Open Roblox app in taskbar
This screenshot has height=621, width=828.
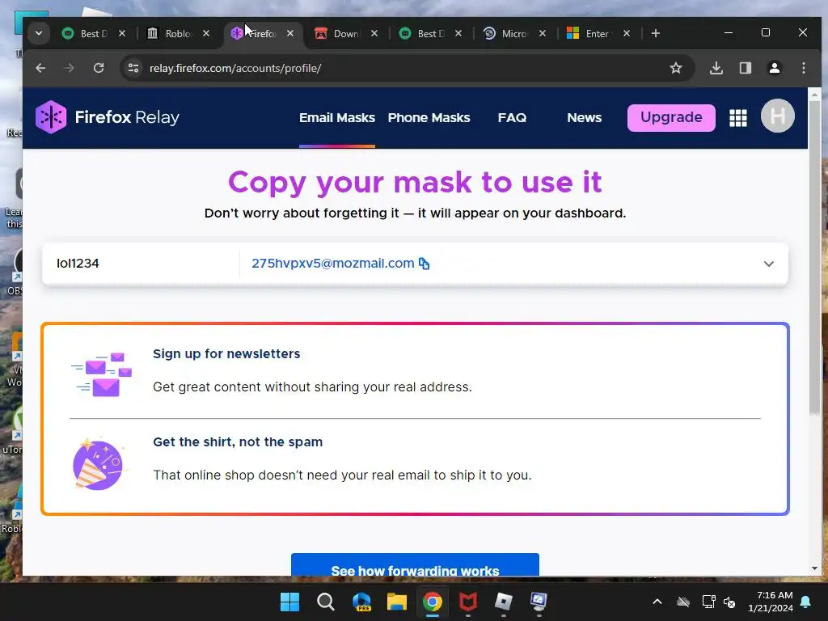click(503, 602)
